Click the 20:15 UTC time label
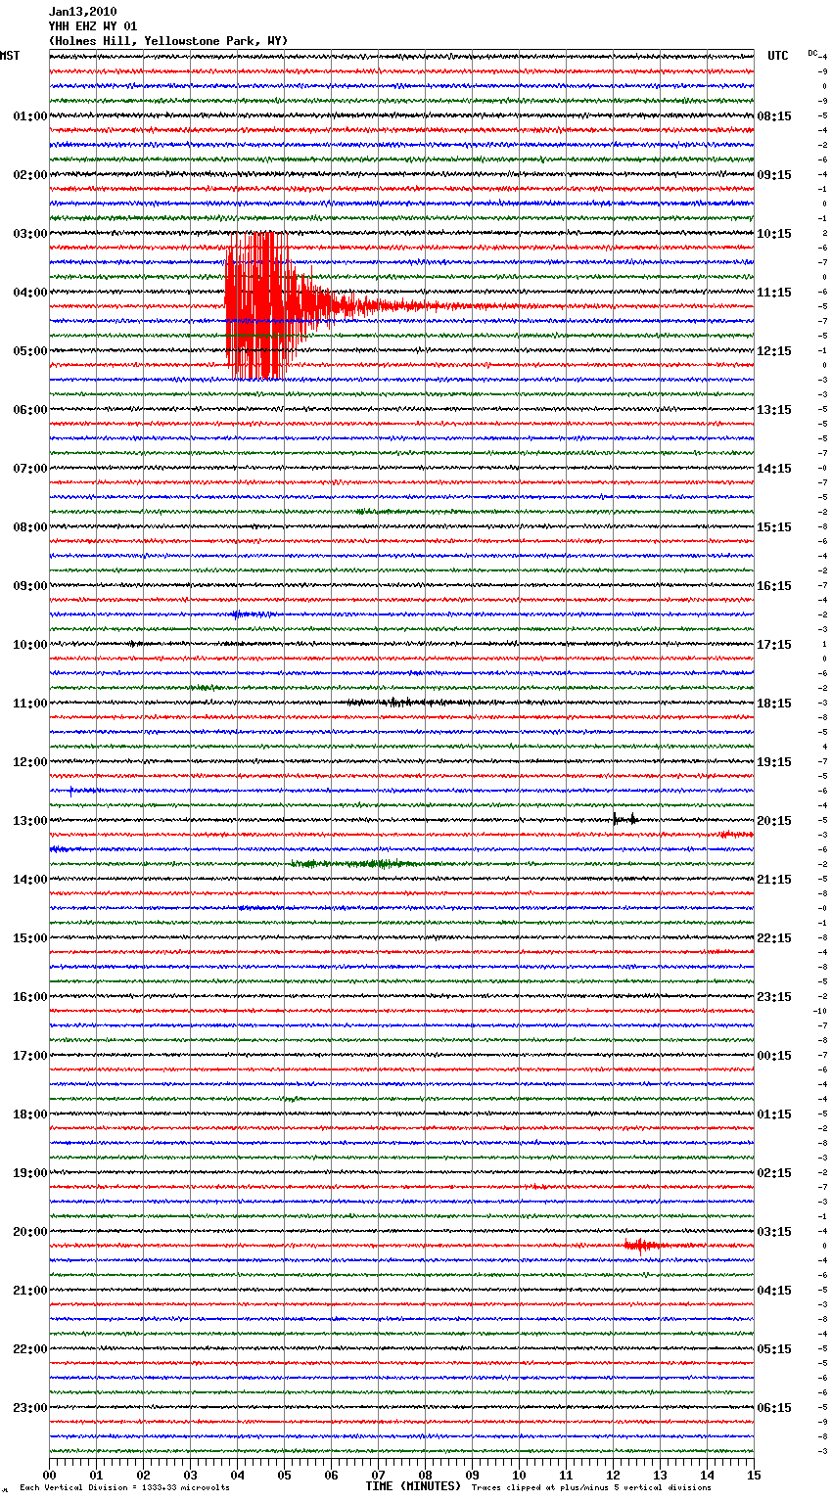832x1501 pixels. (x=774, y=821)
